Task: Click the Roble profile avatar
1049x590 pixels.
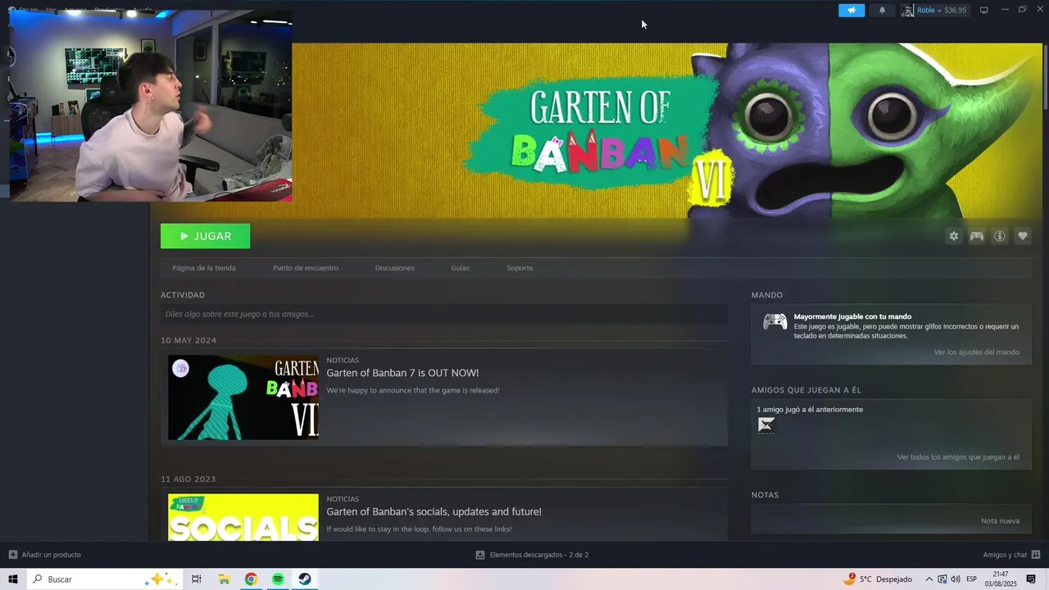Action: pos(907,10)
